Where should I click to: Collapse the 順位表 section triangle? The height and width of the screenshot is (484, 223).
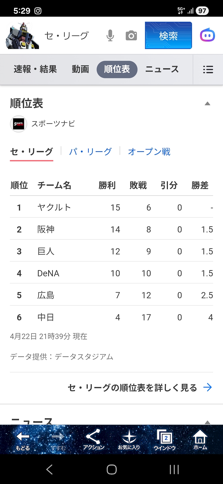pyautogui.click(x=207, y=104)
